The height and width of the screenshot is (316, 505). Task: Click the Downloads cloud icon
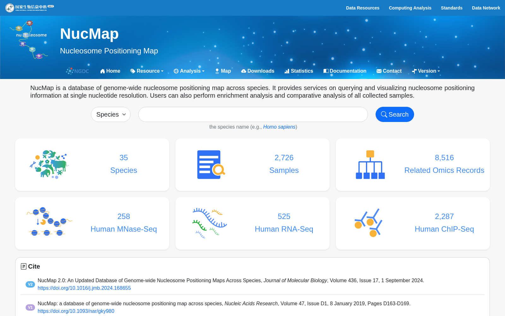pyautogui.click(x=244, y=71)
